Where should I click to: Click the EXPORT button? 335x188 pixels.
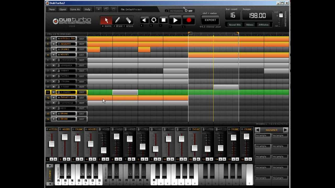tap(210, 20)
